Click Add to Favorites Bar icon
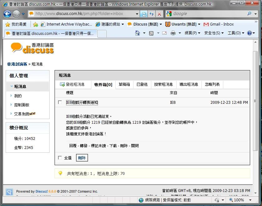The height and width of the screenshot is (206, 262). point(35,25)
